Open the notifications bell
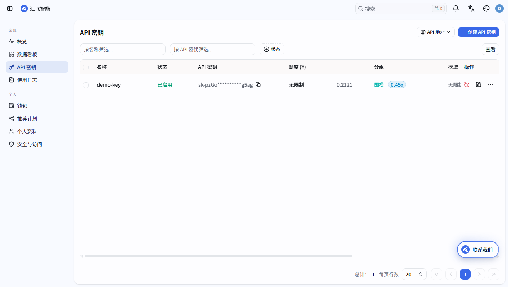Viewport: 508px width, 287px height. 456,9
